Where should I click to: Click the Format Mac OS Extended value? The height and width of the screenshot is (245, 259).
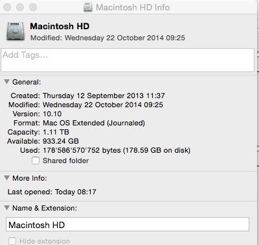(x=94, y=123)
